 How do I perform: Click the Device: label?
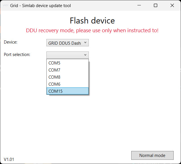(10, 42)
